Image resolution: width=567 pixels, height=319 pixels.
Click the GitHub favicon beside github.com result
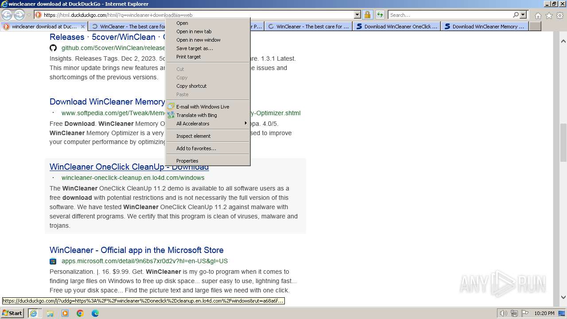(53, 48)
